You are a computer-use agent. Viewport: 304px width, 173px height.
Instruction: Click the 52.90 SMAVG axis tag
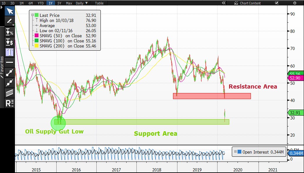tap(296, 78)
